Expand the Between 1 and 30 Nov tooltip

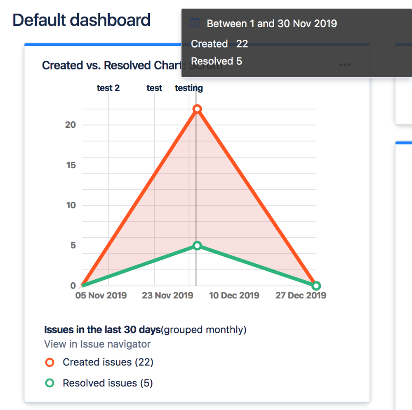click(272, 24)
